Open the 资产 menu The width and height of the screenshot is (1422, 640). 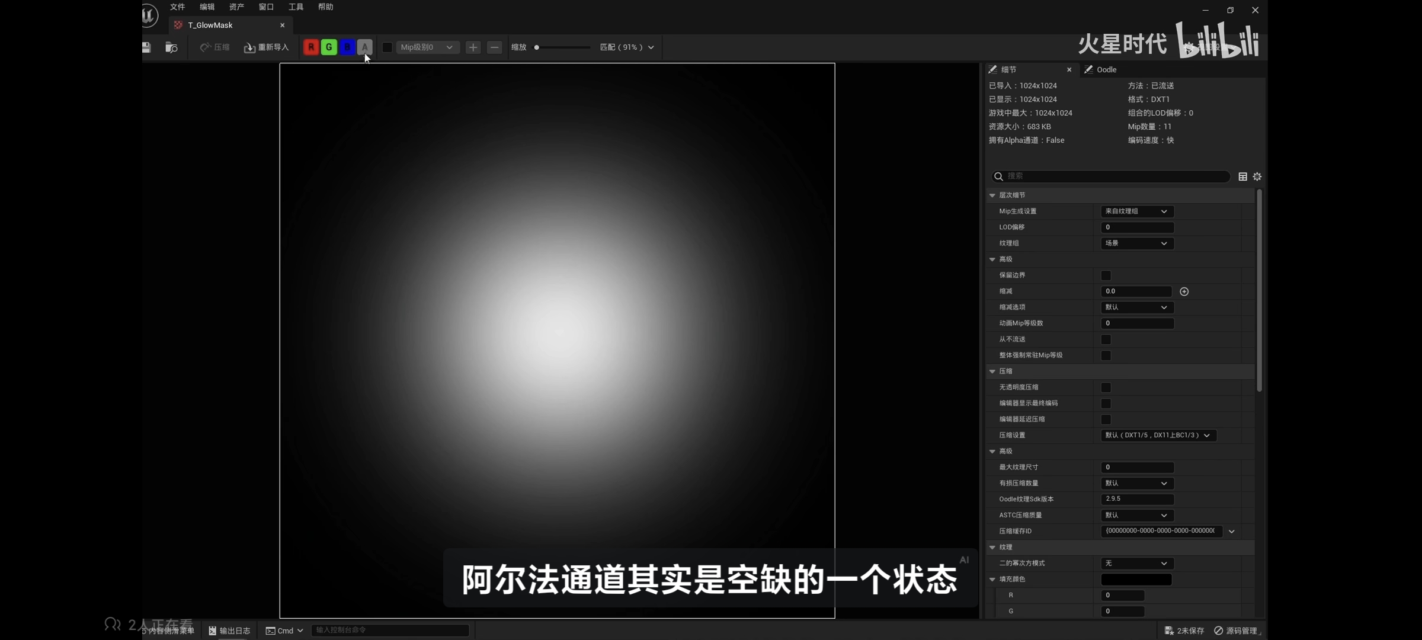pyautogui.click(x=236, y=7)
